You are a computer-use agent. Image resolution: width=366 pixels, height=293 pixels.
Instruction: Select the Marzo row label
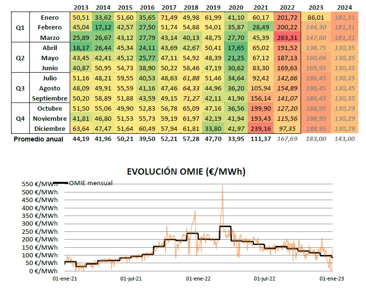(50, 38)
